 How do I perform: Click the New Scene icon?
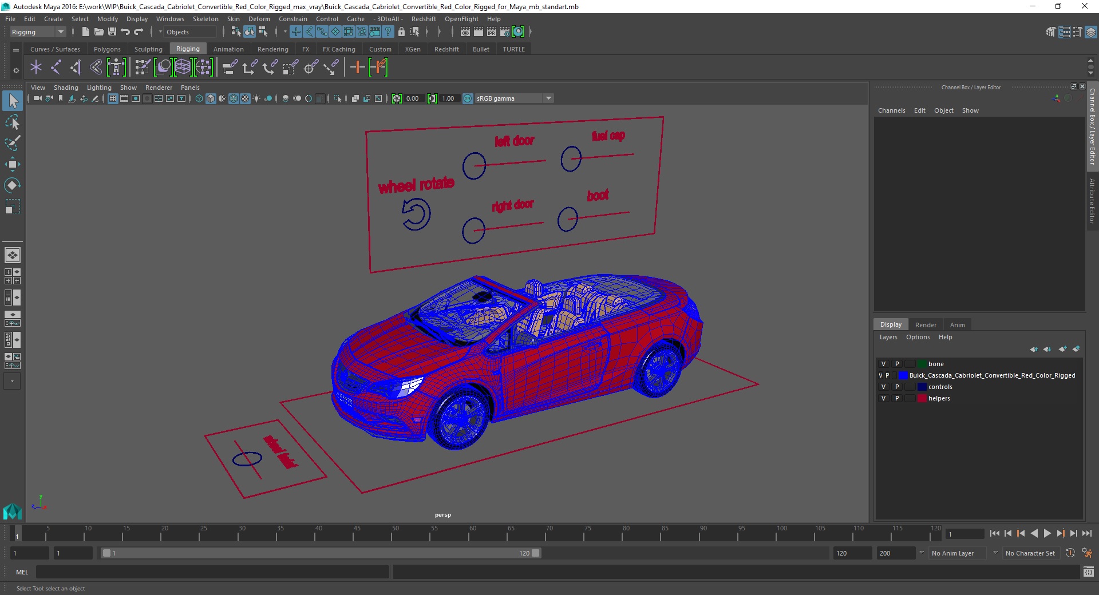click(x=86, y=31)
